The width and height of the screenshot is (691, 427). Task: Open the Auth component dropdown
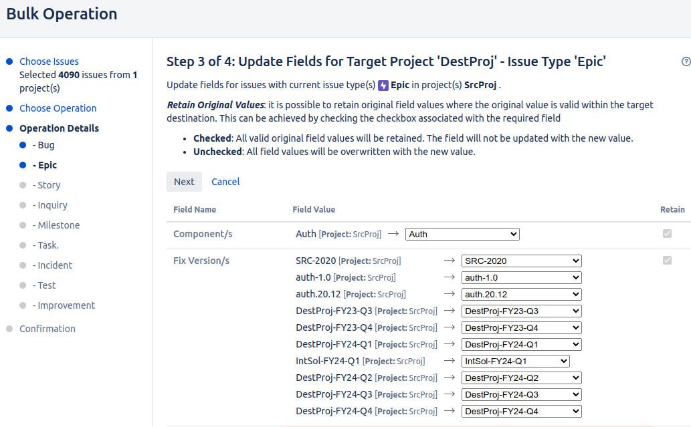coord(462,234)
